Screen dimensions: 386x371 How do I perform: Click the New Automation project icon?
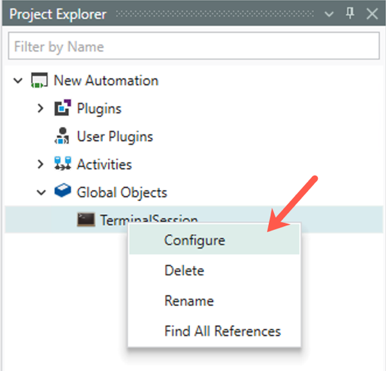tap(39, 81)
